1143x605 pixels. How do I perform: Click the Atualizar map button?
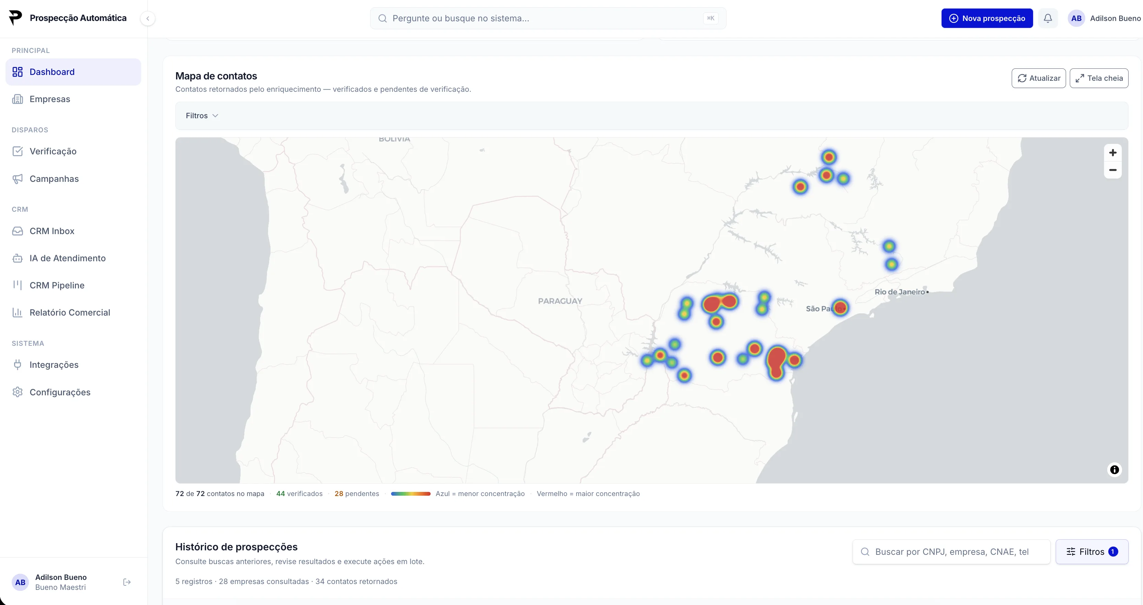(x=1038, y=78)
